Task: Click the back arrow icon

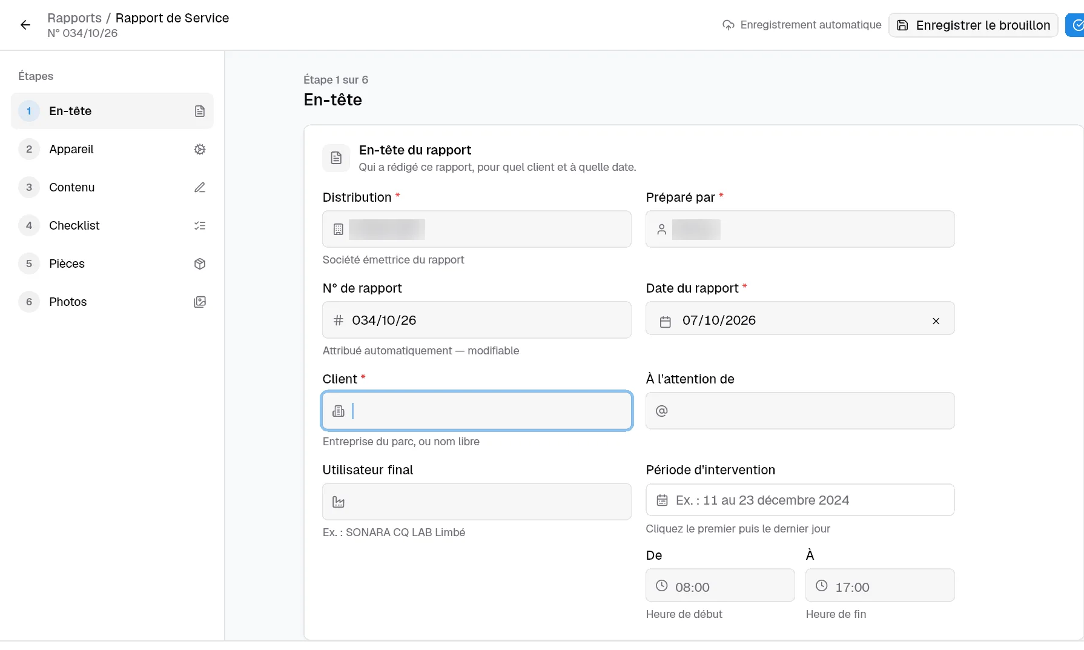Action: pyautogui.click(x=25, y=25)
